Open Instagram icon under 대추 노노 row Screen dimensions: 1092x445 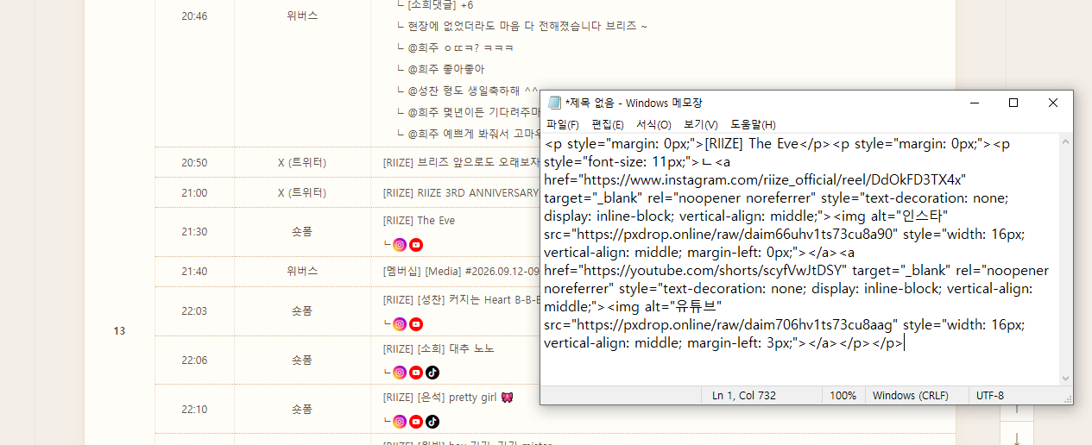pos(400,373)
